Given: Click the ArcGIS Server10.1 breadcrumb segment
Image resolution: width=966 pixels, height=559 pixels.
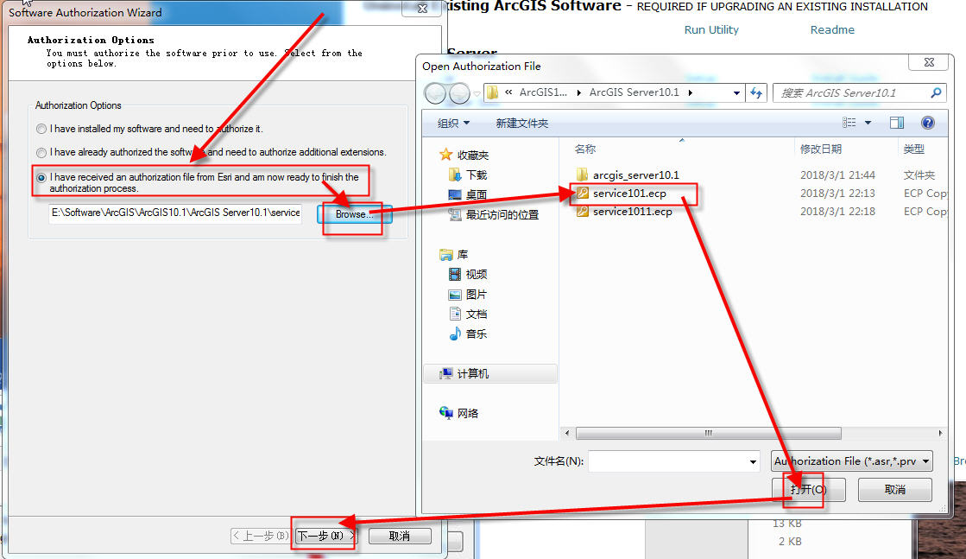Looking at the screenshot, I should pyautogui.click(x=634, y=92).
